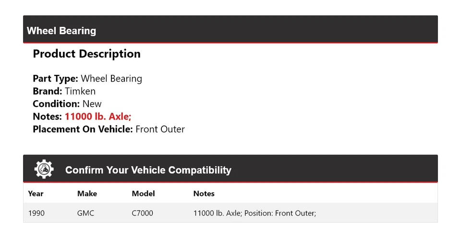Screen dimensions: 461x238
Task: Select the C7000 model cell
Action: [x=142, y=213]
